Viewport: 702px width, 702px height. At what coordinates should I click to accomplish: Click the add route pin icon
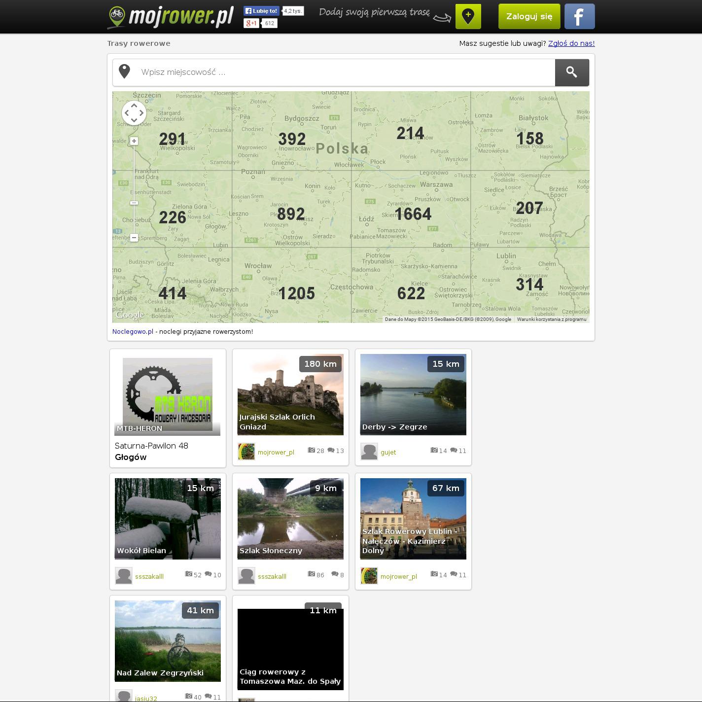[468, 16]
